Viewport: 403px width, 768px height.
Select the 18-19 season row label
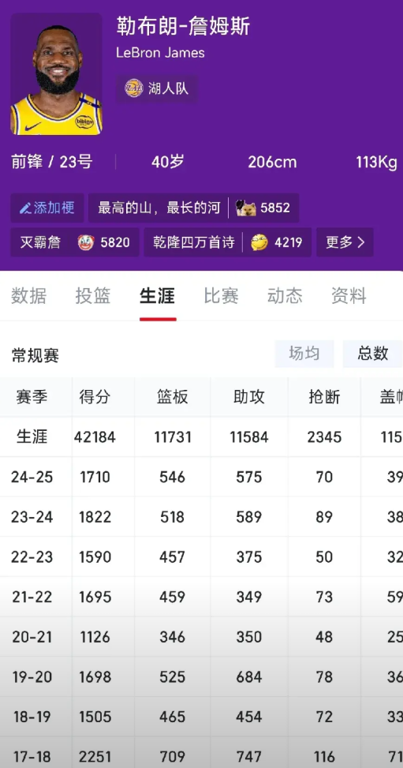pyautogui.click(x=32, y=717)
